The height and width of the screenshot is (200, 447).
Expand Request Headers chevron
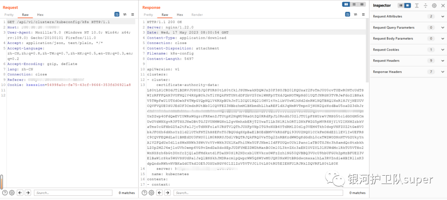tap(442, 60)
